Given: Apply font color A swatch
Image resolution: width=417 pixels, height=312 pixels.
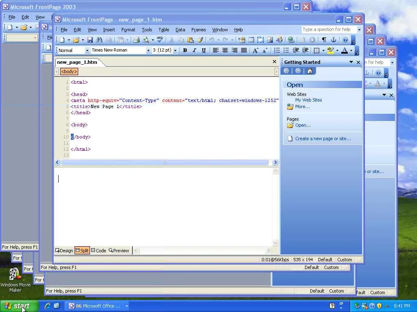Looking at the screenshot, I should (x=345, y=50).
